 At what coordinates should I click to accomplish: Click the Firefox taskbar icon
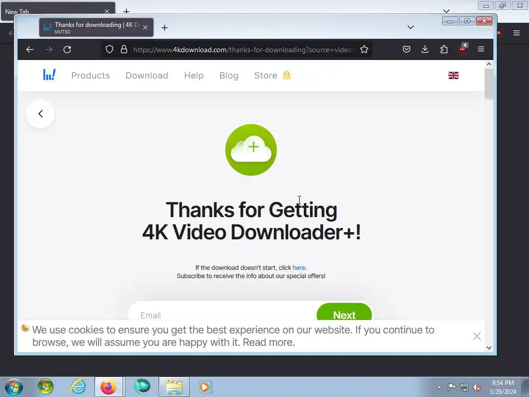click(x=108, y=387)
